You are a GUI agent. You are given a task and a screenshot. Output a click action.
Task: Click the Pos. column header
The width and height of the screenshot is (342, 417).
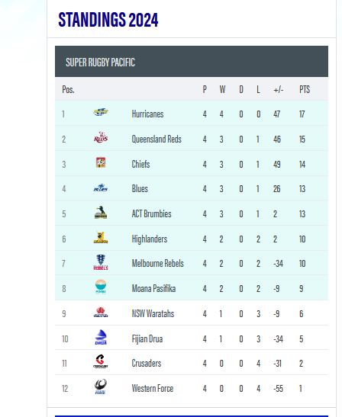(68, 89)
